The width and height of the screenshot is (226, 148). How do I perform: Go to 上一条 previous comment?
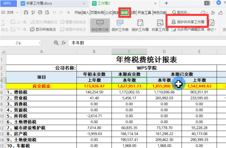[18, 22]
